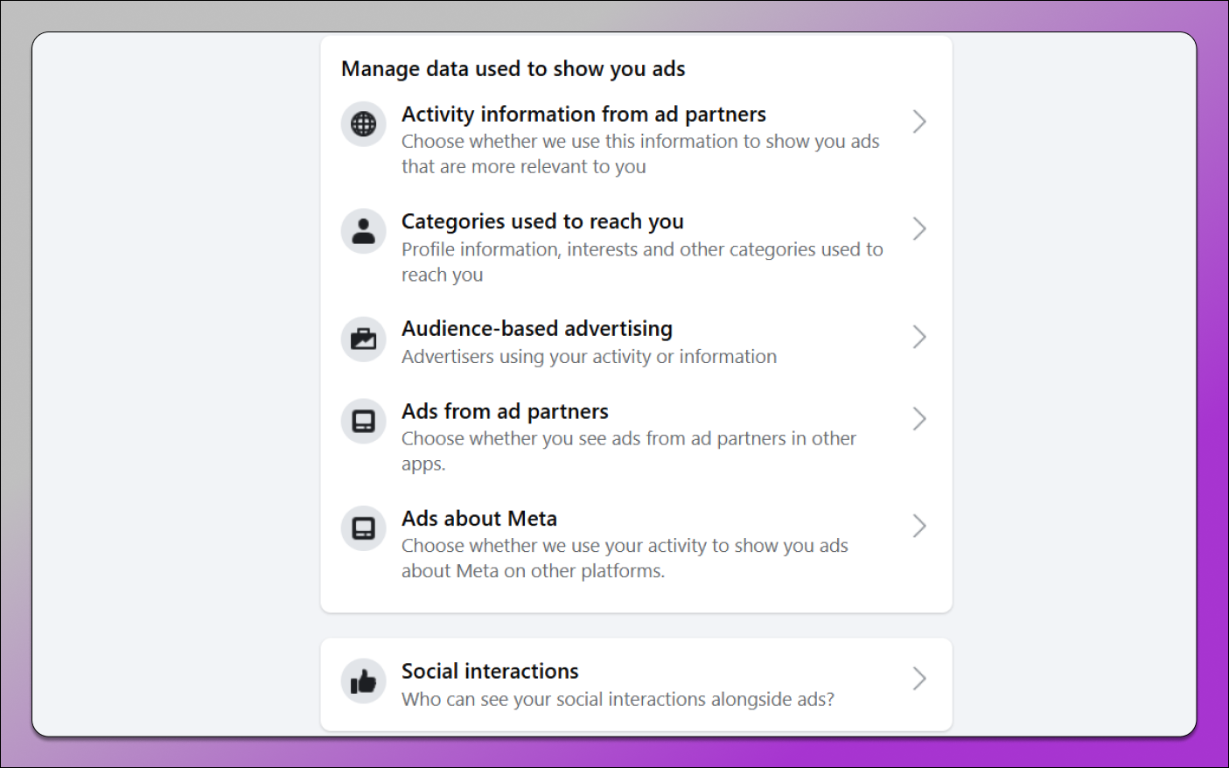Image resolution: width=1229 pixels, height=768 pixels.
Task: Expand the Audience-based advertising chevron arrow
Action: point(919,337)
